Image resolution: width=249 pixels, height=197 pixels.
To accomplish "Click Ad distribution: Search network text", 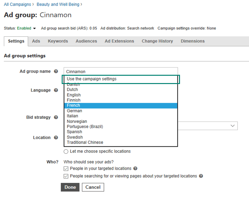I will 127,28.
